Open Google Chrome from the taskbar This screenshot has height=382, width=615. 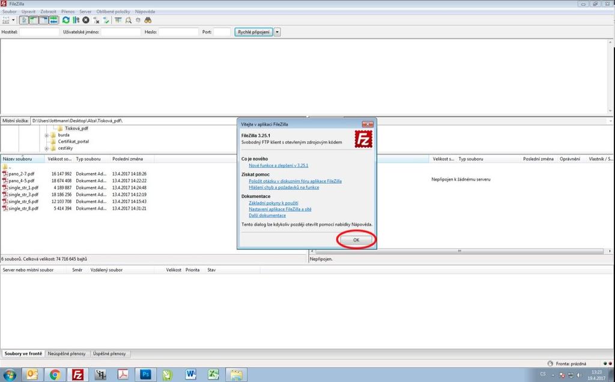pyautogui.click(x=55, y=375)
